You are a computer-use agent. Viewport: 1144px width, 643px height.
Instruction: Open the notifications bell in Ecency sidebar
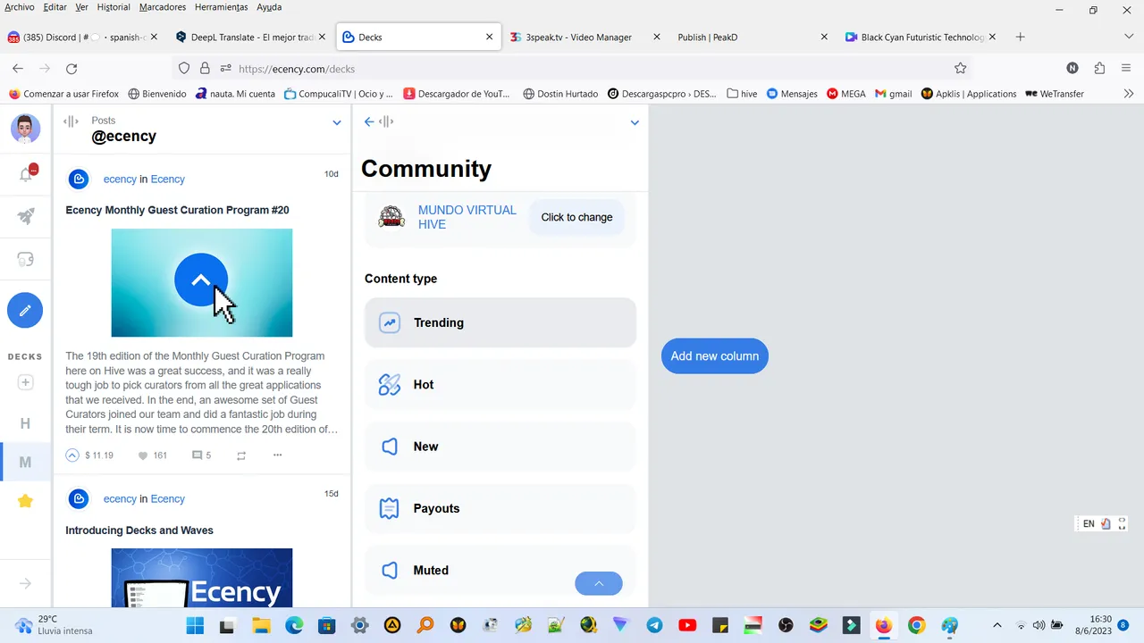coord(26,174)
